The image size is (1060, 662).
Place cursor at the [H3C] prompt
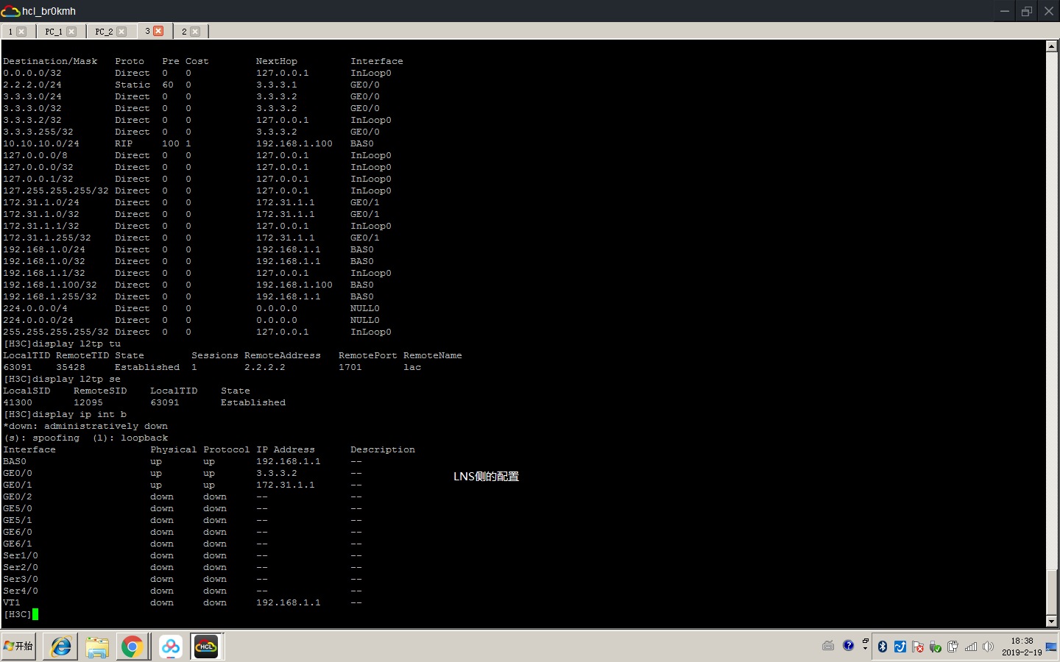click(35, 614)
